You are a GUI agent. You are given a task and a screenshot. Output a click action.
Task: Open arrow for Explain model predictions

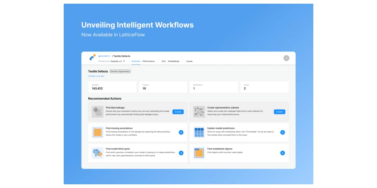(282, 132)
